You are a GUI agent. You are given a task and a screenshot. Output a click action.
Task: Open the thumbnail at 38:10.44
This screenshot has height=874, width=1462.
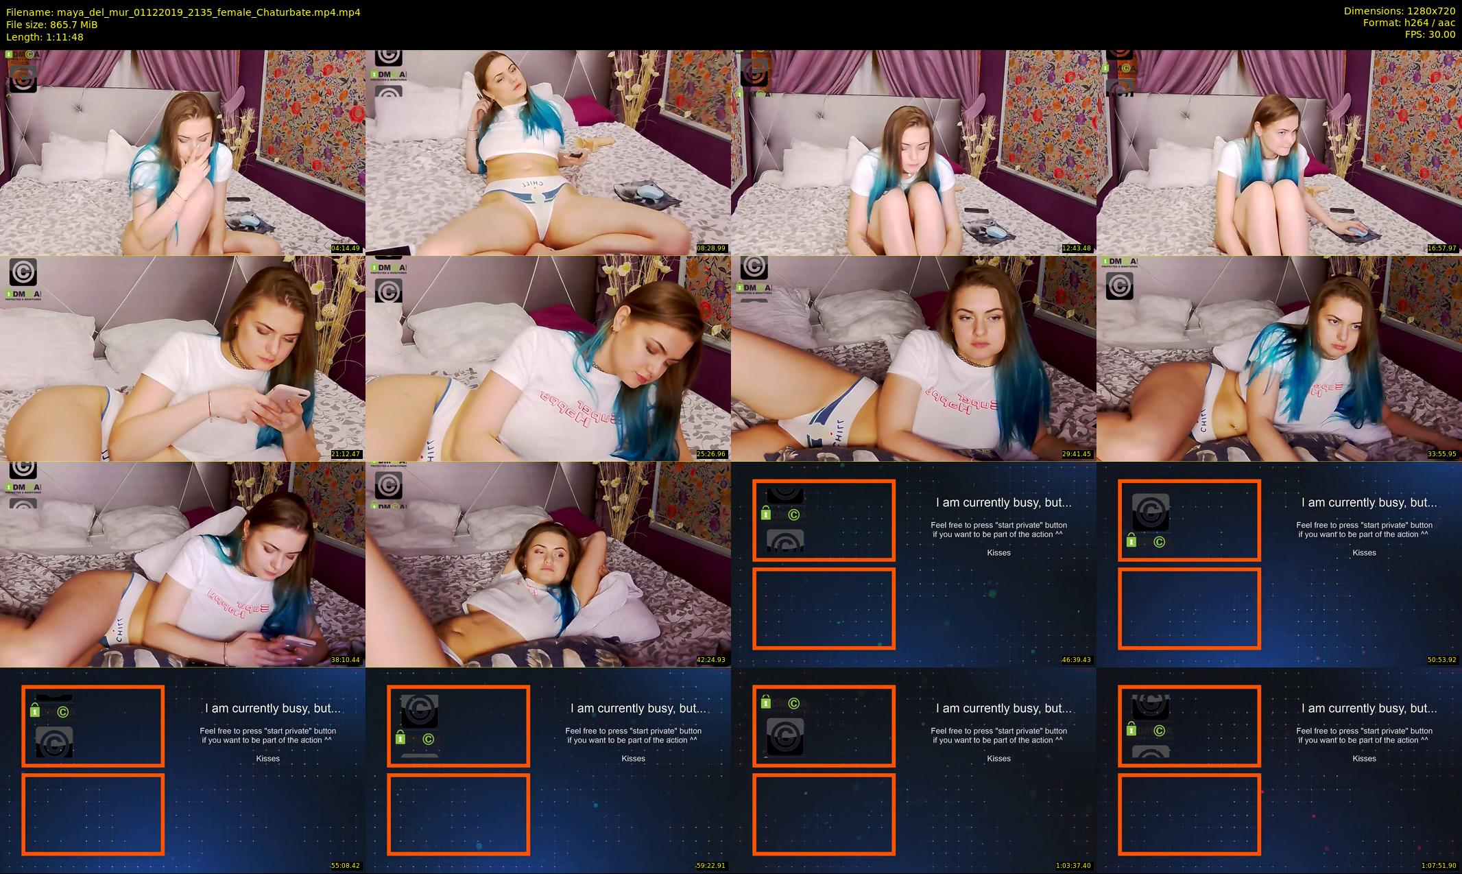tap(182, 564)
